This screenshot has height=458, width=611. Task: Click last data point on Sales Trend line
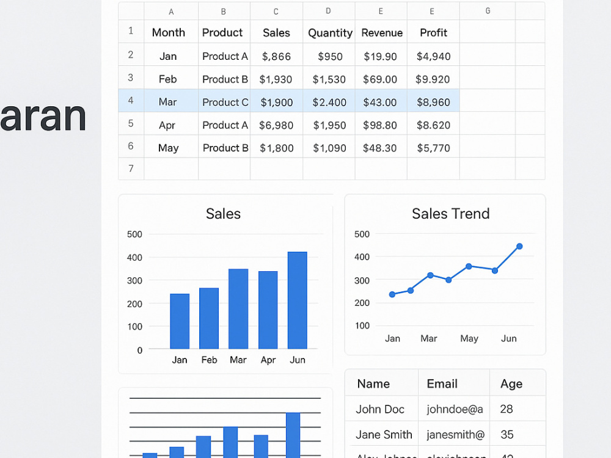pos(519,246)
